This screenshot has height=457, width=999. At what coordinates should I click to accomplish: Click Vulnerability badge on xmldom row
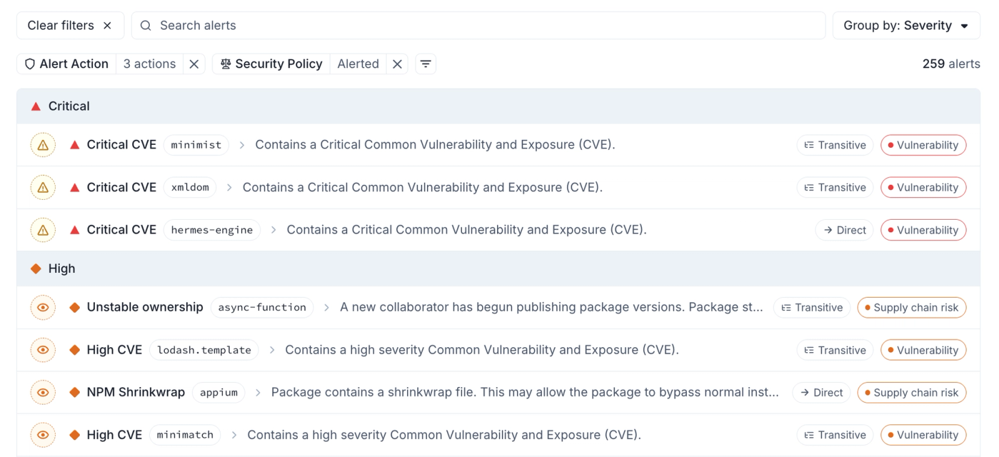pos(923,187)
